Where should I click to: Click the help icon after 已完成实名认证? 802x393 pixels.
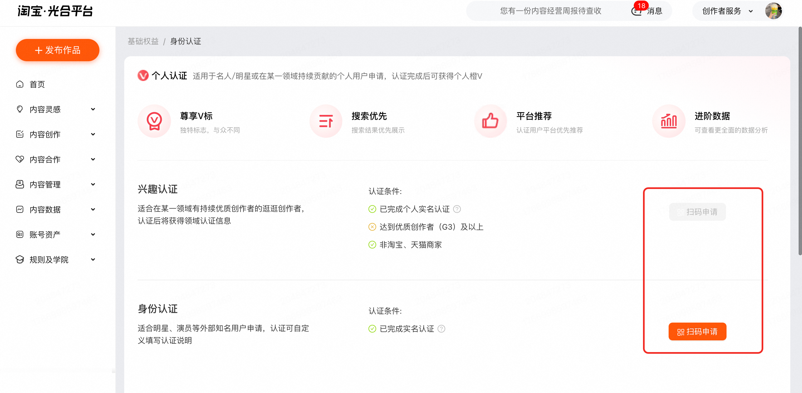(441, 329)
